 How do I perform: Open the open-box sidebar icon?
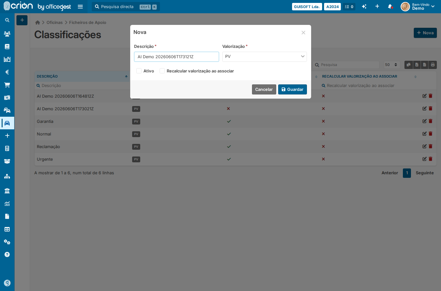7,161
